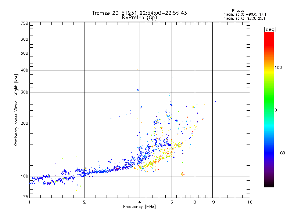Click the y-axis tick label '600'
This screenshot has height=220, width=294.
coord(24,39)
